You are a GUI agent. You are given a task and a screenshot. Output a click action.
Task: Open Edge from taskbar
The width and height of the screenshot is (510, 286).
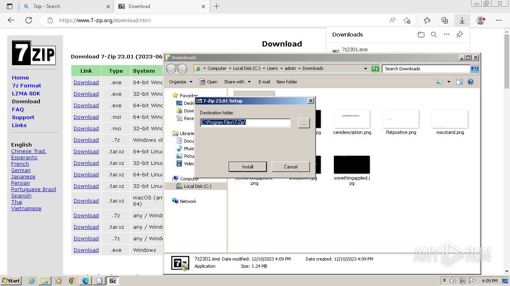click(85, 281)
